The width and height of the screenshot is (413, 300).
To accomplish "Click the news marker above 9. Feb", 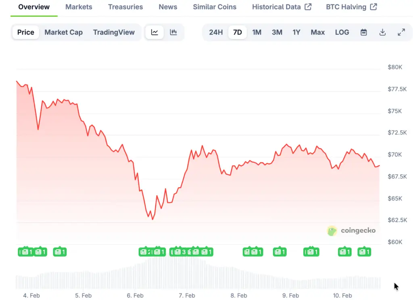I will [280, 252].
